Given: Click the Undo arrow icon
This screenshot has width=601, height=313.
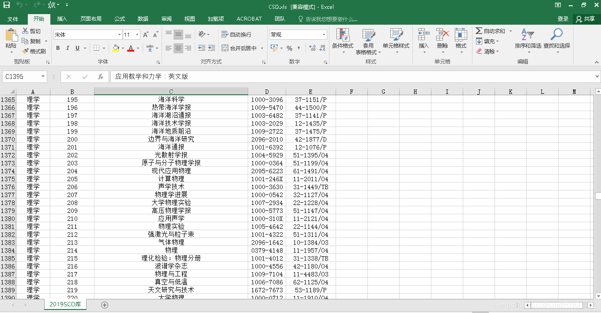Looking at the screenshot, I should coord(19,5).
